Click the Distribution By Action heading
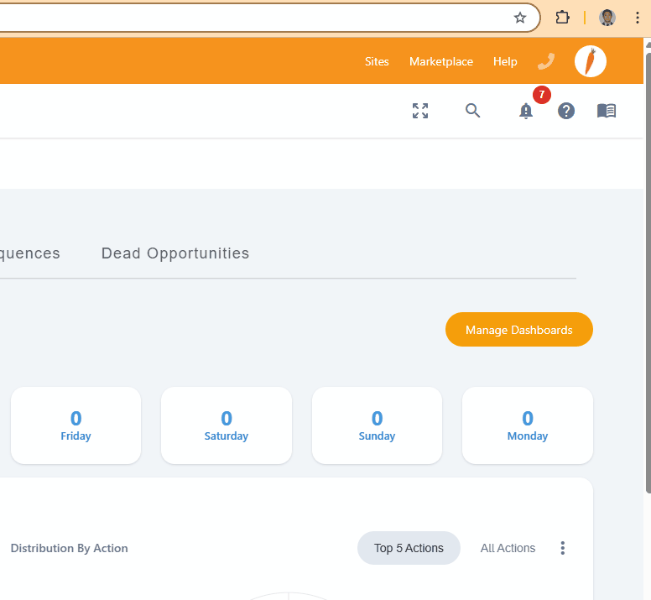The height and width of the screenshot is (600, 651). pos(70,548)
